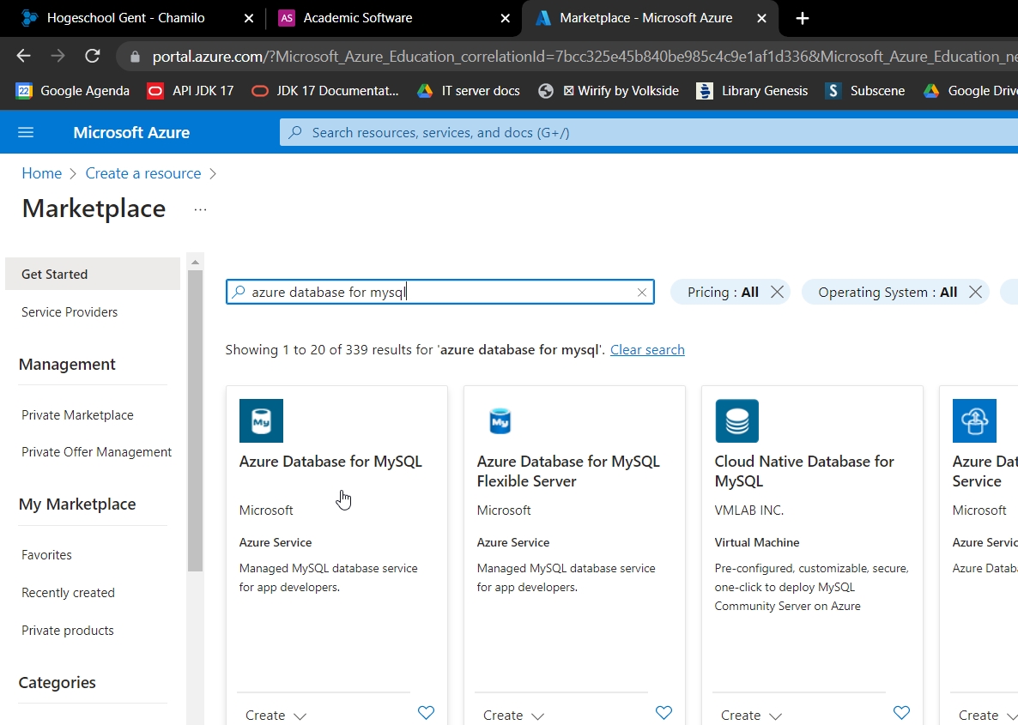Image resolution: width=1018 pixels, height=725 pixels.
Task: Close the Academic Software tab
Action: click(x=505, y=19)
